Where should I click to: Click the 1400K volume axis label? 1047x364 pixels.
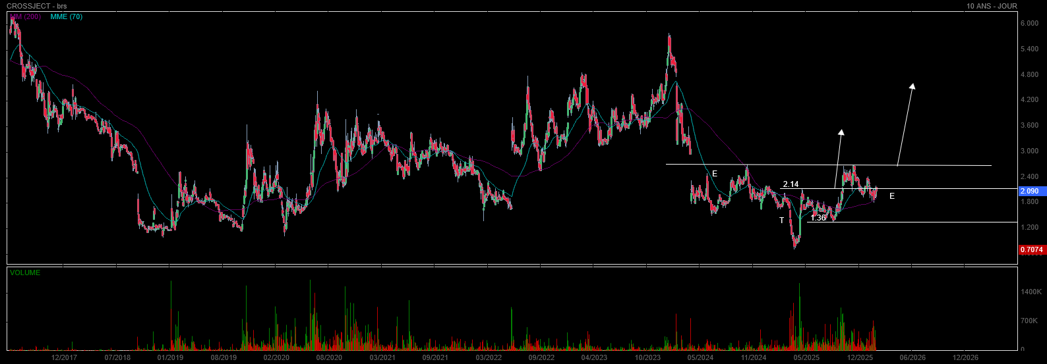pyautogui.click(x=1031, y=290)
